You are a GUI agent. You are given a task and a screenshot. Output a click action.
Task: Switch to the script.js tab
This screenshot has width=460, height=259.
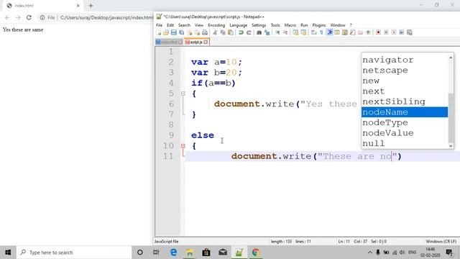[196, 42]
